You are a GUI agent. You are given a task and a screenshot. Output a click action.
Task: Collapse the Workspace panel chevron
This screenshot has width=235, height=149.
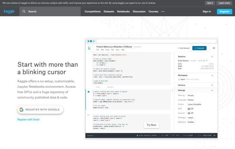212,75
